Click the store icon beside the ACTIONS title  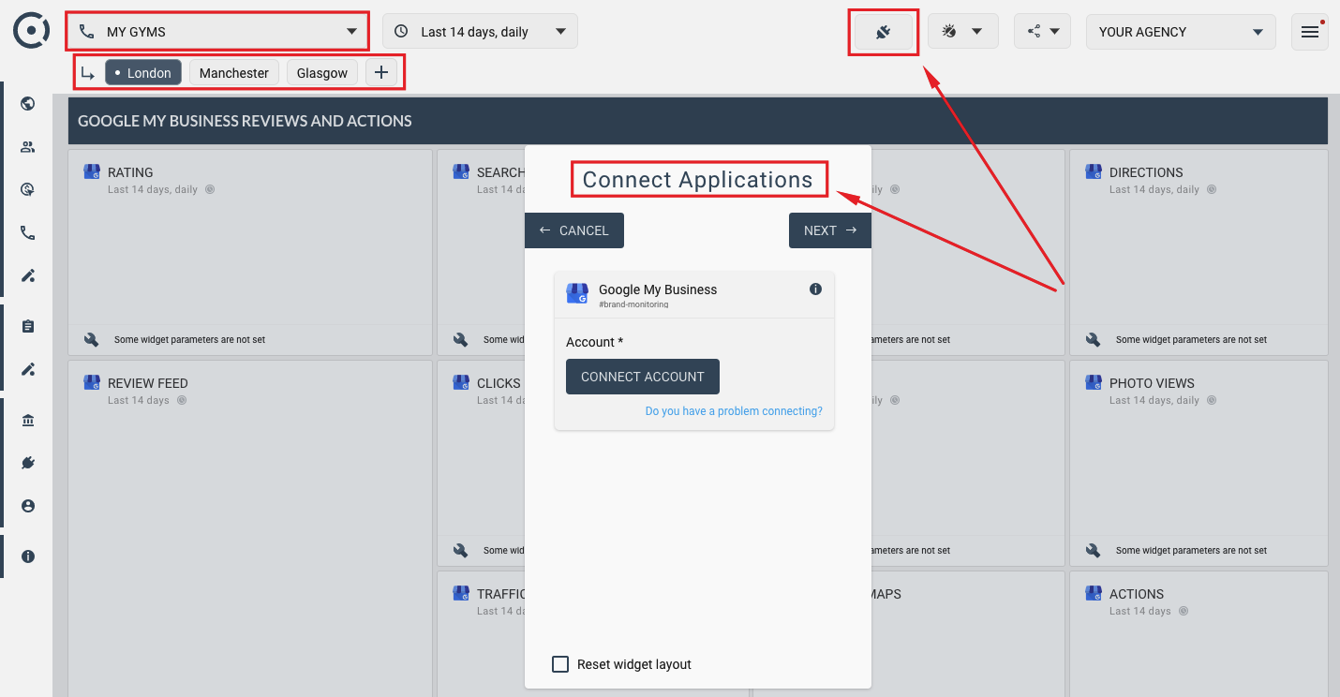coord(1094,593)
